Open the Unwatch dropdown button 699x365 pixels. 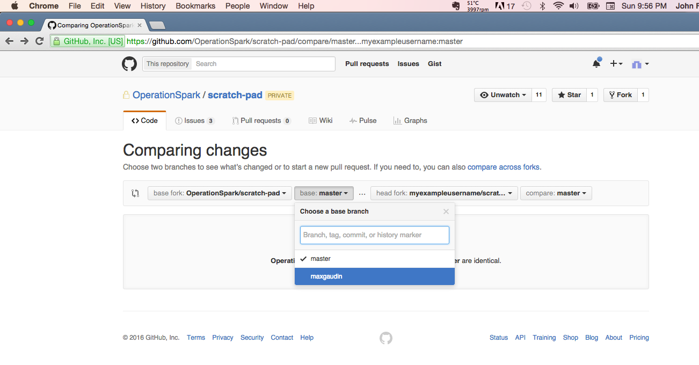click(503, 95)
